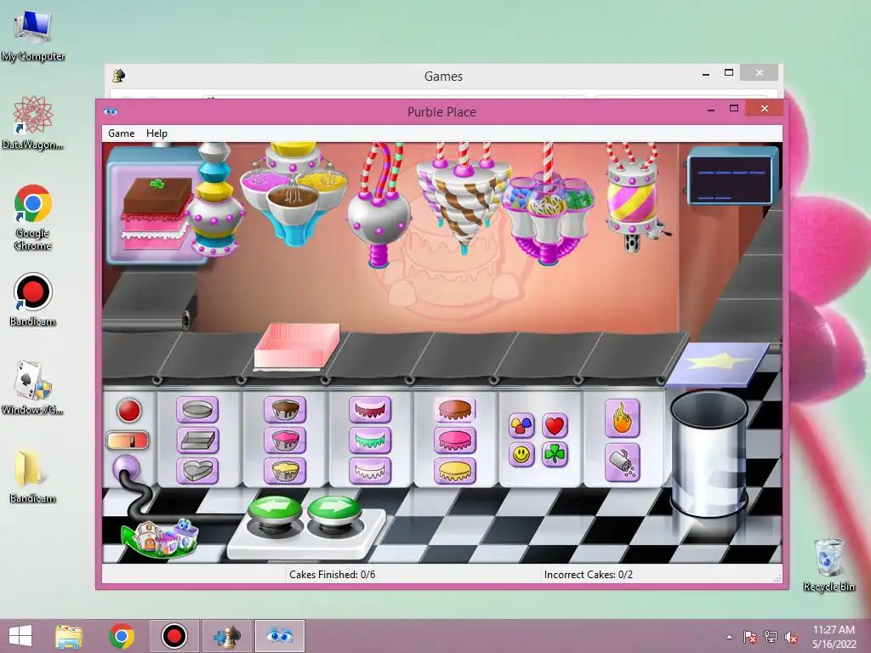Click the Incorrect Cakes: 0/2 status text
Screen dimensions: 871x653
tap(589, 575)
